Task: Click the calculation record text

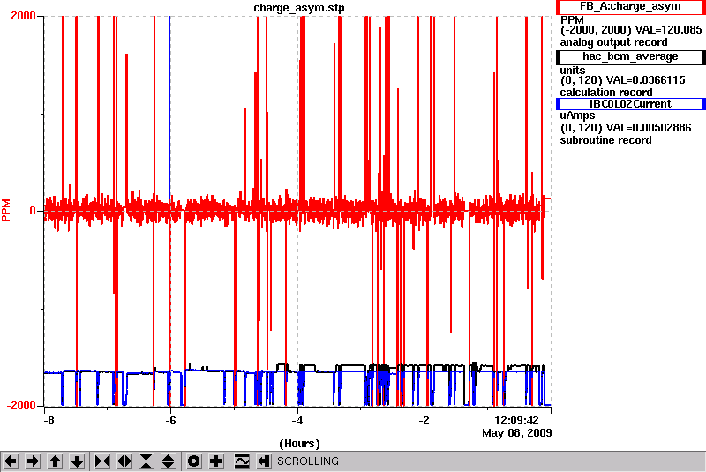Action: pyautogui.click(x=606, y=93)
